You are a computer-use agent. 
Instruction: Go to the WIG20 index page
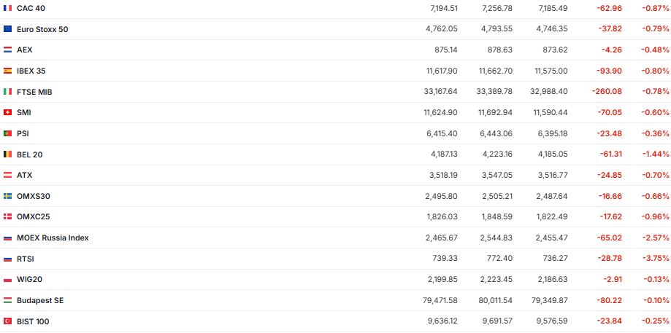pos(29,280)
